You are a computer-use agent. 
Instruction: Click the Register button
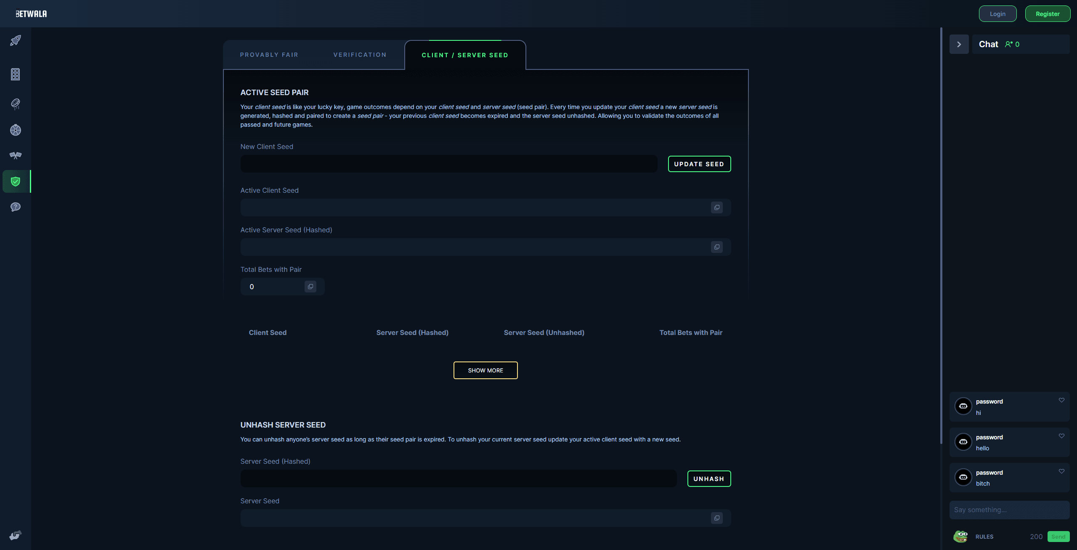click(1048, 14)
